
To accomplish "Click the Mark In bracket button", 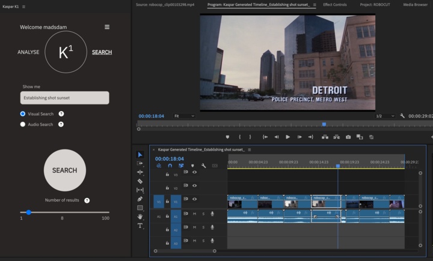I will click(239, 137).
